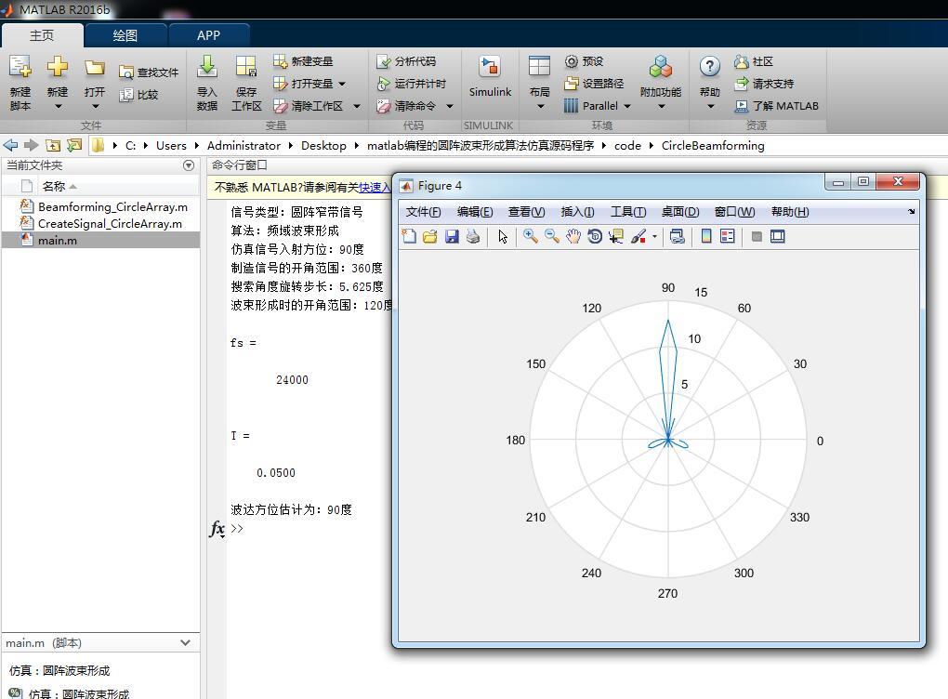
Task: Collapse the main.m details panel
Action: coord(185,643)
